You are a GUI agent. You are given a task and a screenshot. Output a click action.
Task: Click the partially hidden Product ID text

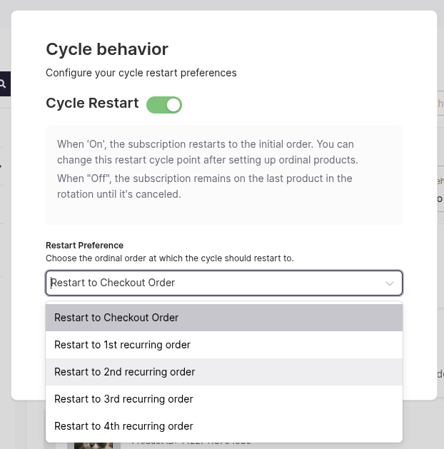coord(191,442)
